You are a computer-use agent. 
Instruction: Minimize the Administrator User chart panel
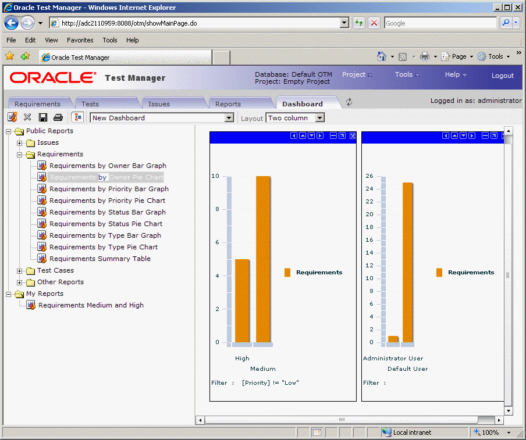pos(485,135)
